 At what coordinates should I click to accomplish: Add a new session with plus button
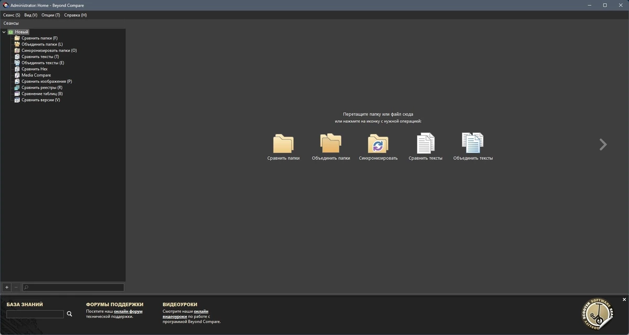(x=7, y=287)
